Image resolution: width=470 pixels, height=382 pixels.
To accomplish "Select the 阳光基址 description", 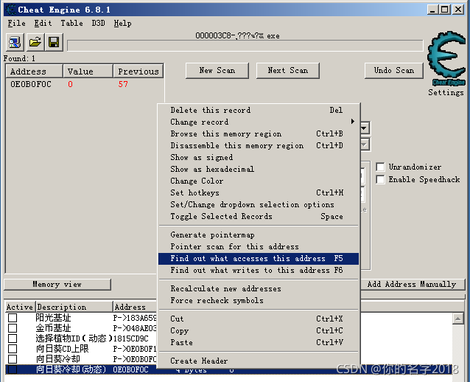I will coord(53,318).
